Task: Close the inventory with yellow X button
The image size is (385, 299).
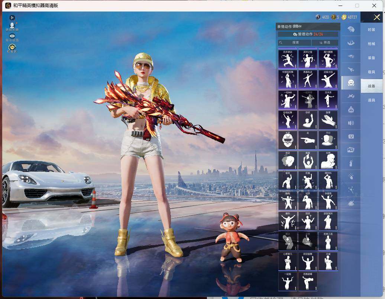Action: (377, 17)
